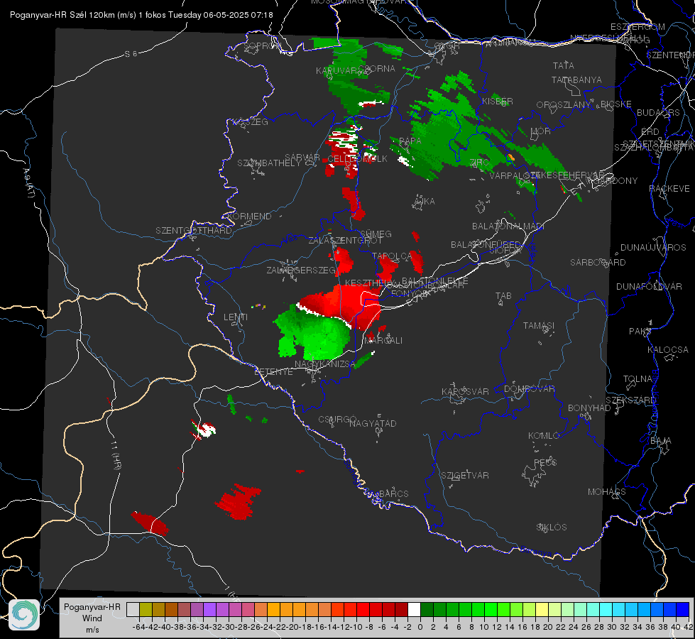Click the teal swirl logo icon
This screenshot has width=695, height=639.
(24, 615)
